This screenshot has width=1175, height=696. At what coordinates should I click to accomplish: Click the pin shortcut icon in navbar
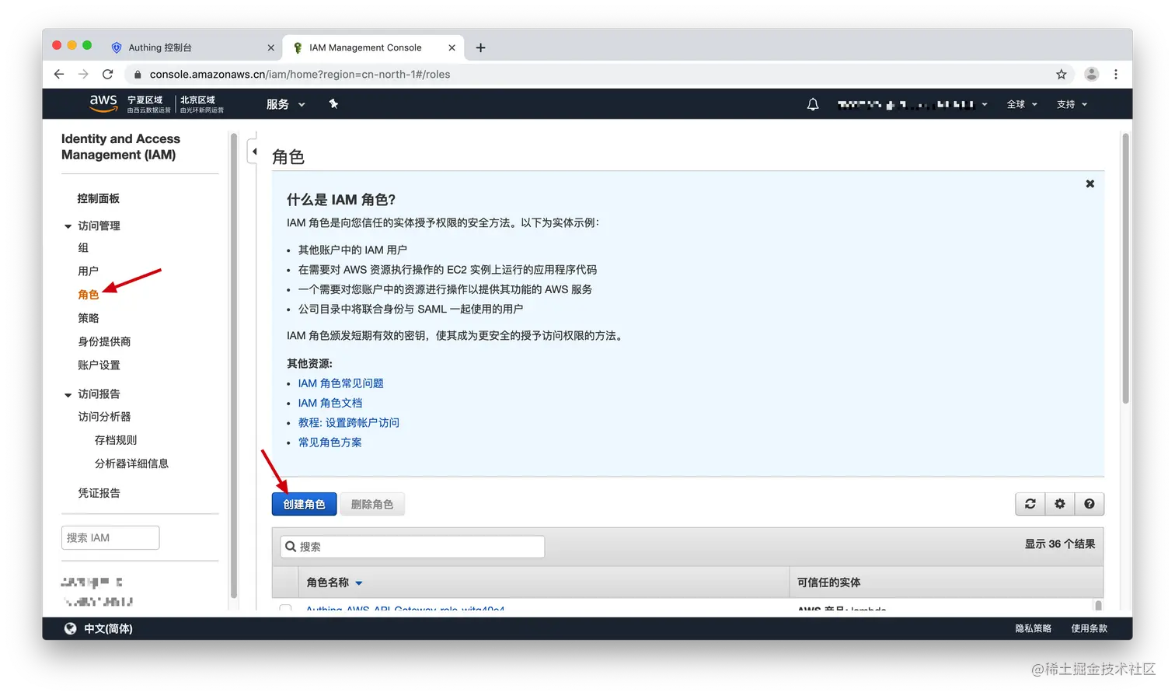tap(333, 103)
